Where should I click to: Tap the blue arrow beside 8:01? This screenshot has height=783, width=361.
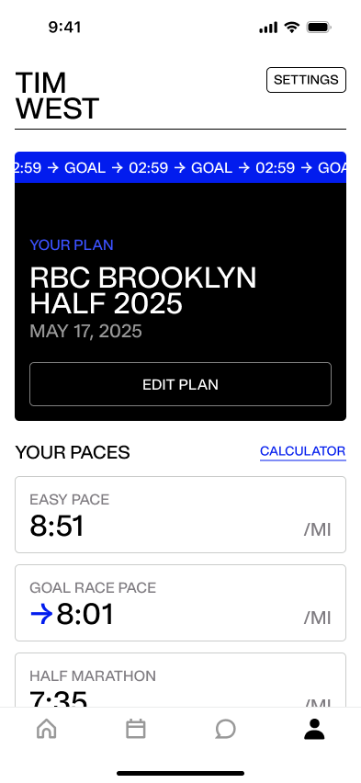pos(41,615)
